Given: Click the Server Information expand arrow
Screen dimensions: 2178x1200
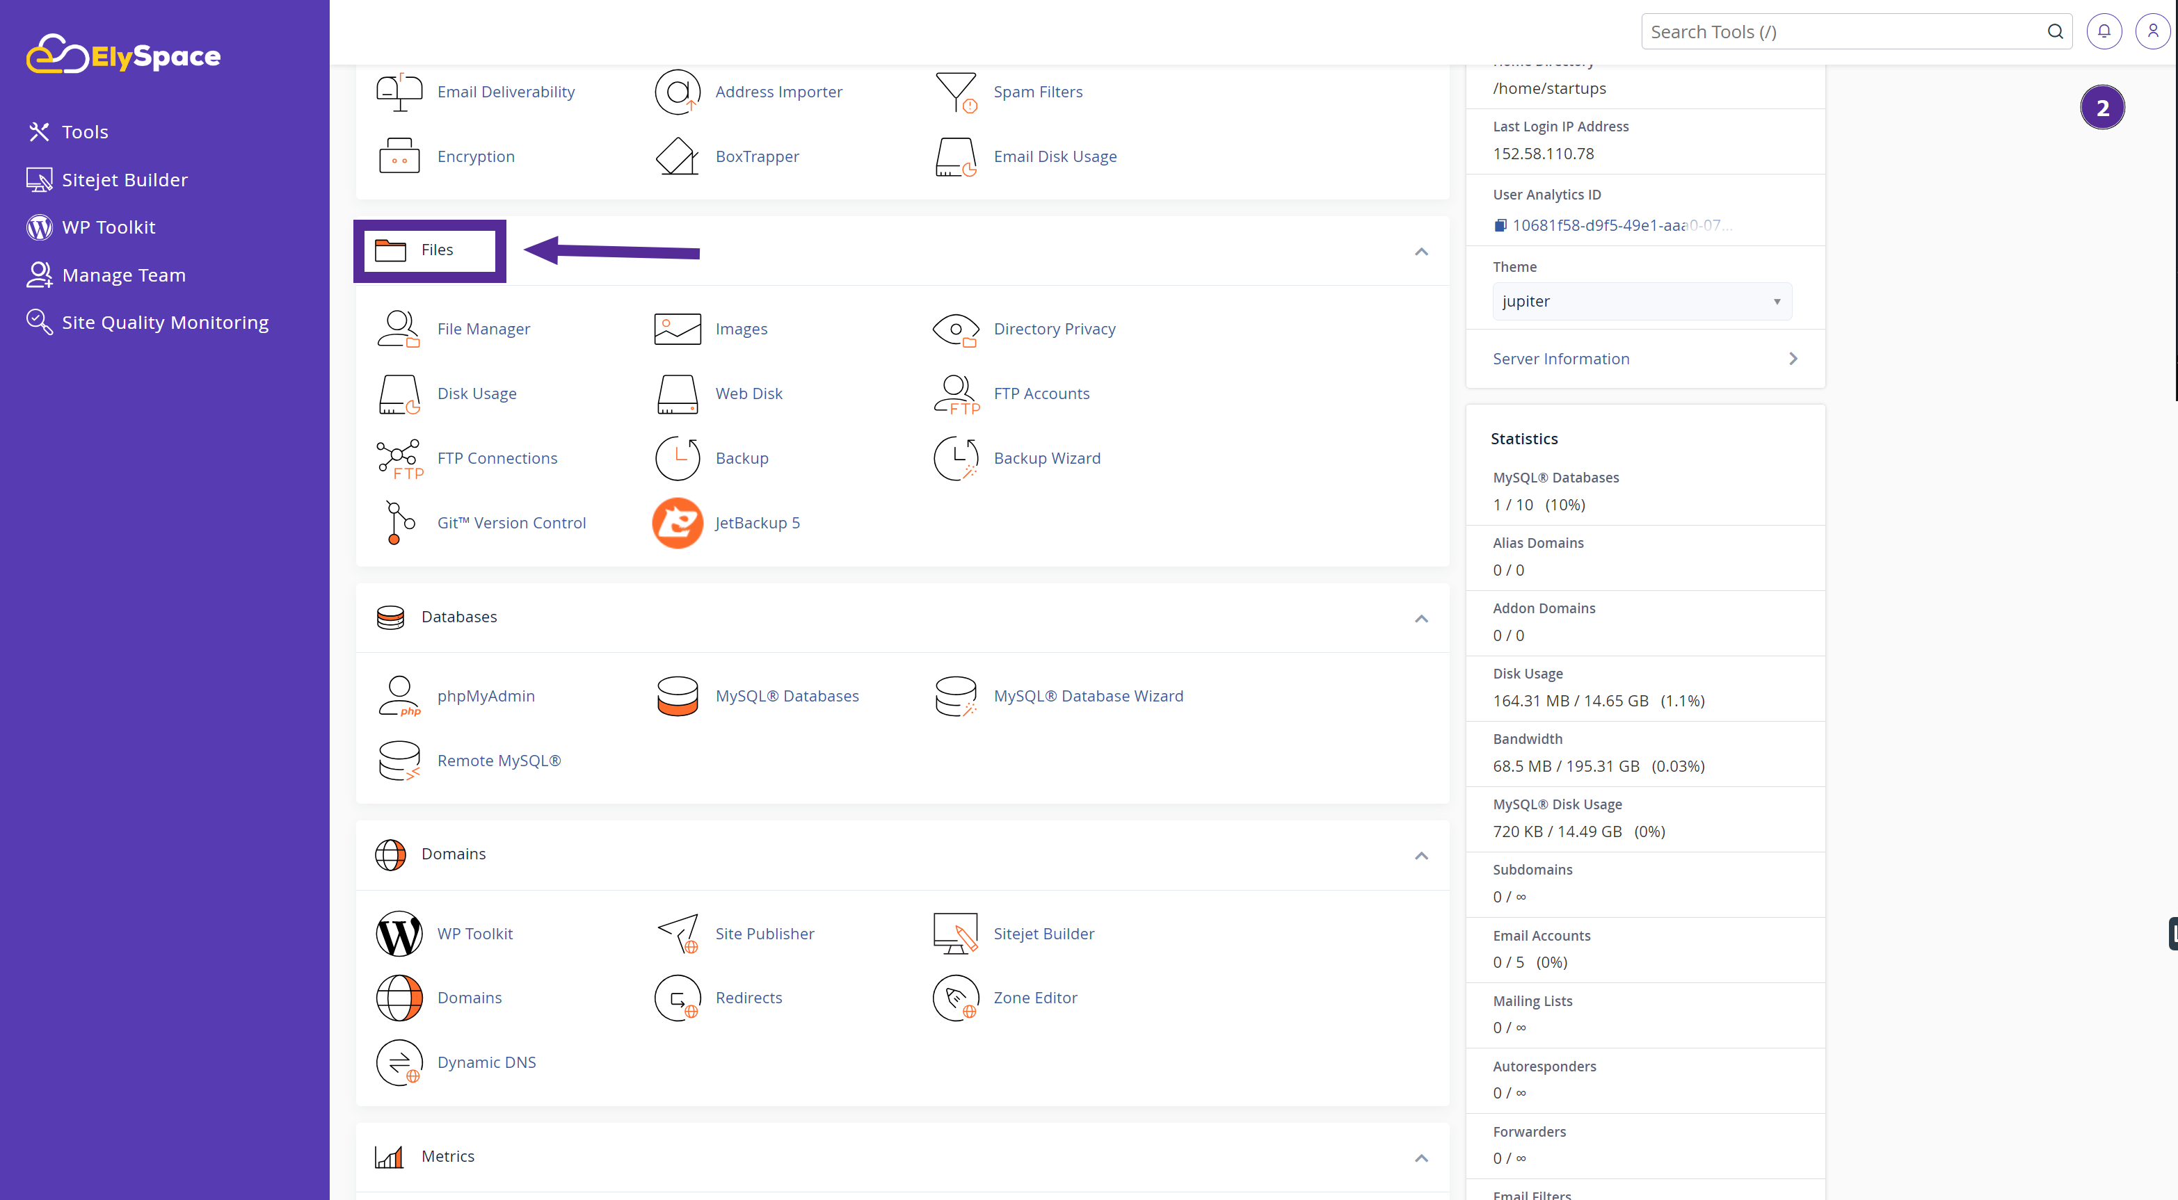Looking at the screenshot, I should tap(1793, 357).
